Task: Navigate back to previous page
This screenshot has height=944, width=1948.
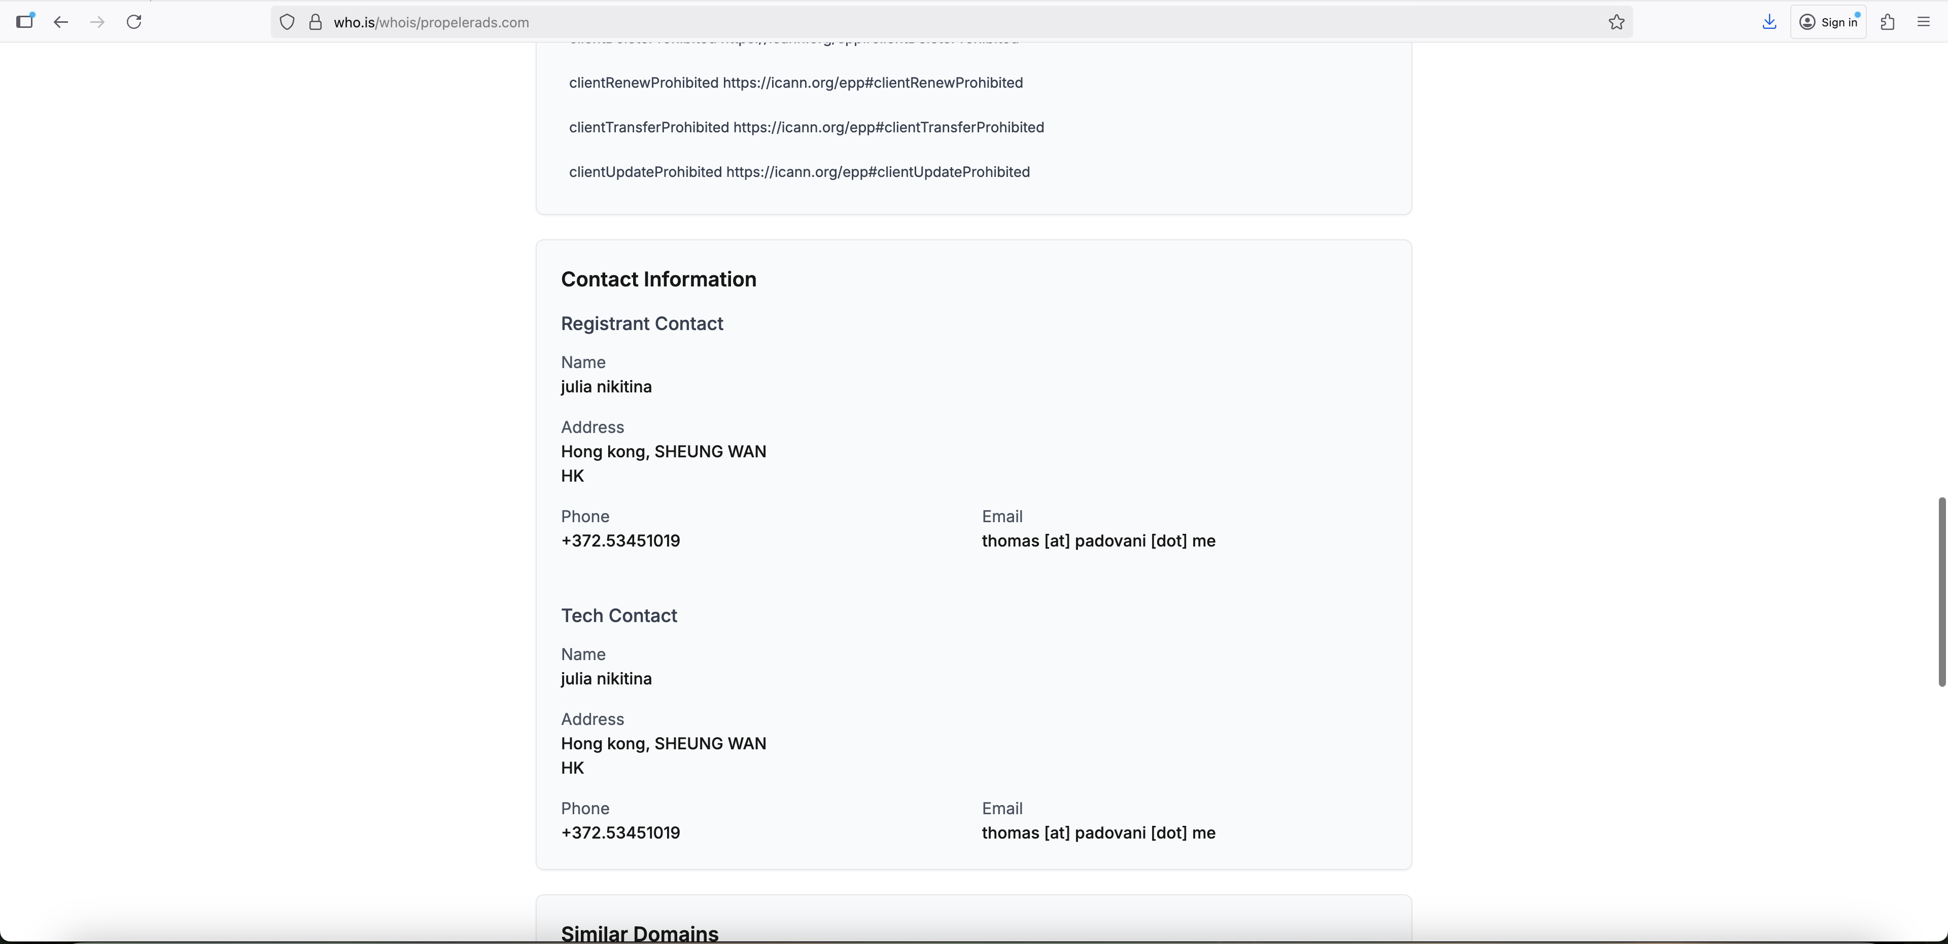Action: click(60, 22)
